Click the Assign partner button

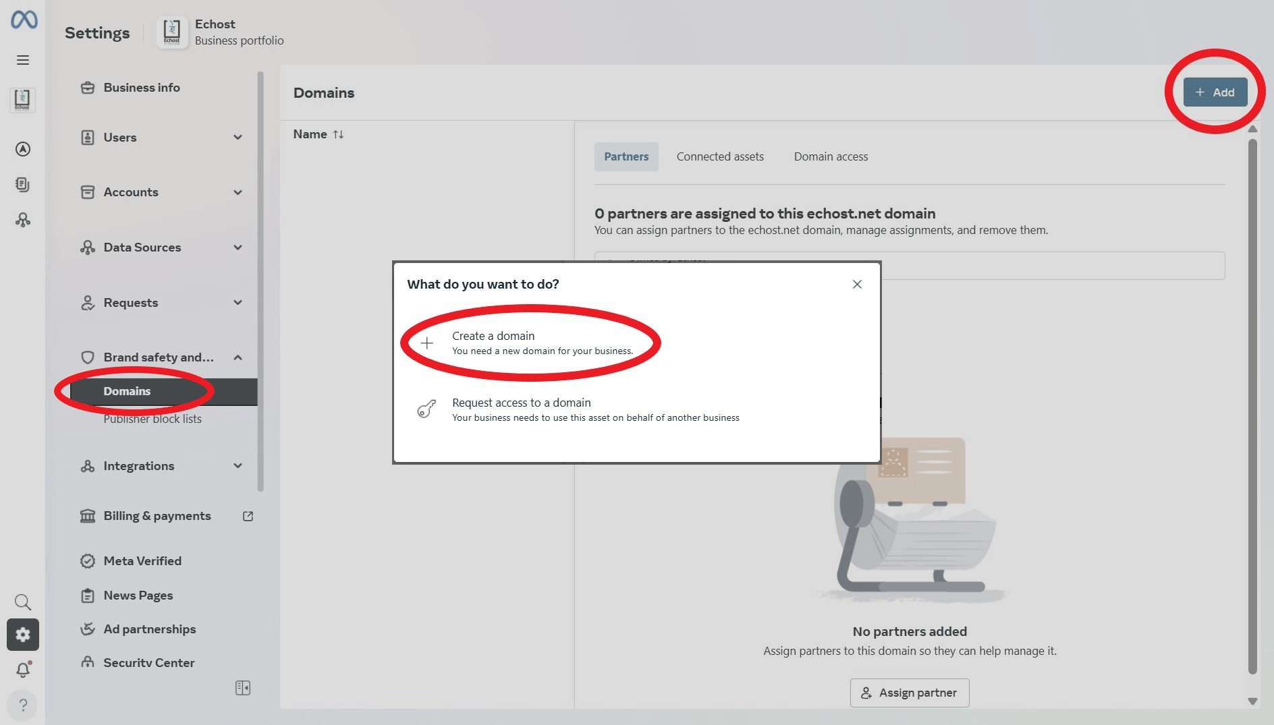pos(910,693)
